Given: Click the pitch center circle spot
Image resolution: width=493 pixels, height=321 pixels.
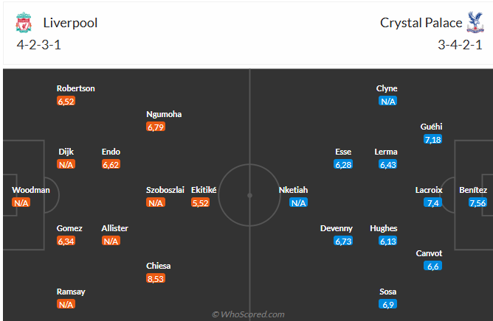Looking at the screenshot, I should pos(249,195).
